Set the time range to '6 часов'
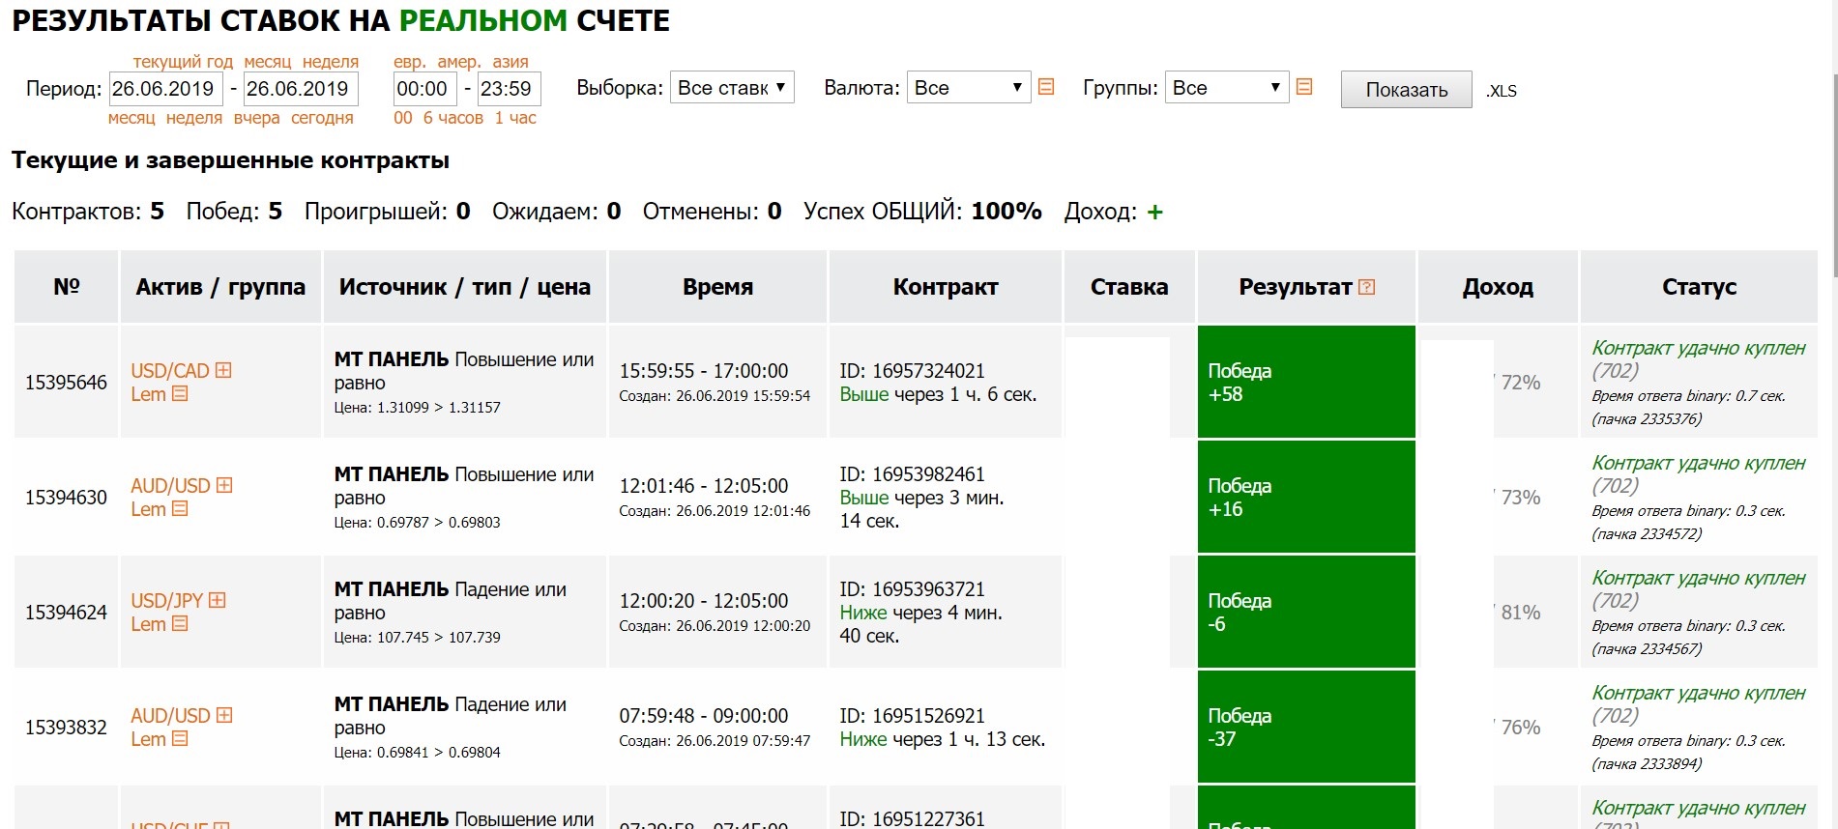Image resolution: width=1838 pixels, height=829 pixels. pyautogui.click(x=453, y=118)
